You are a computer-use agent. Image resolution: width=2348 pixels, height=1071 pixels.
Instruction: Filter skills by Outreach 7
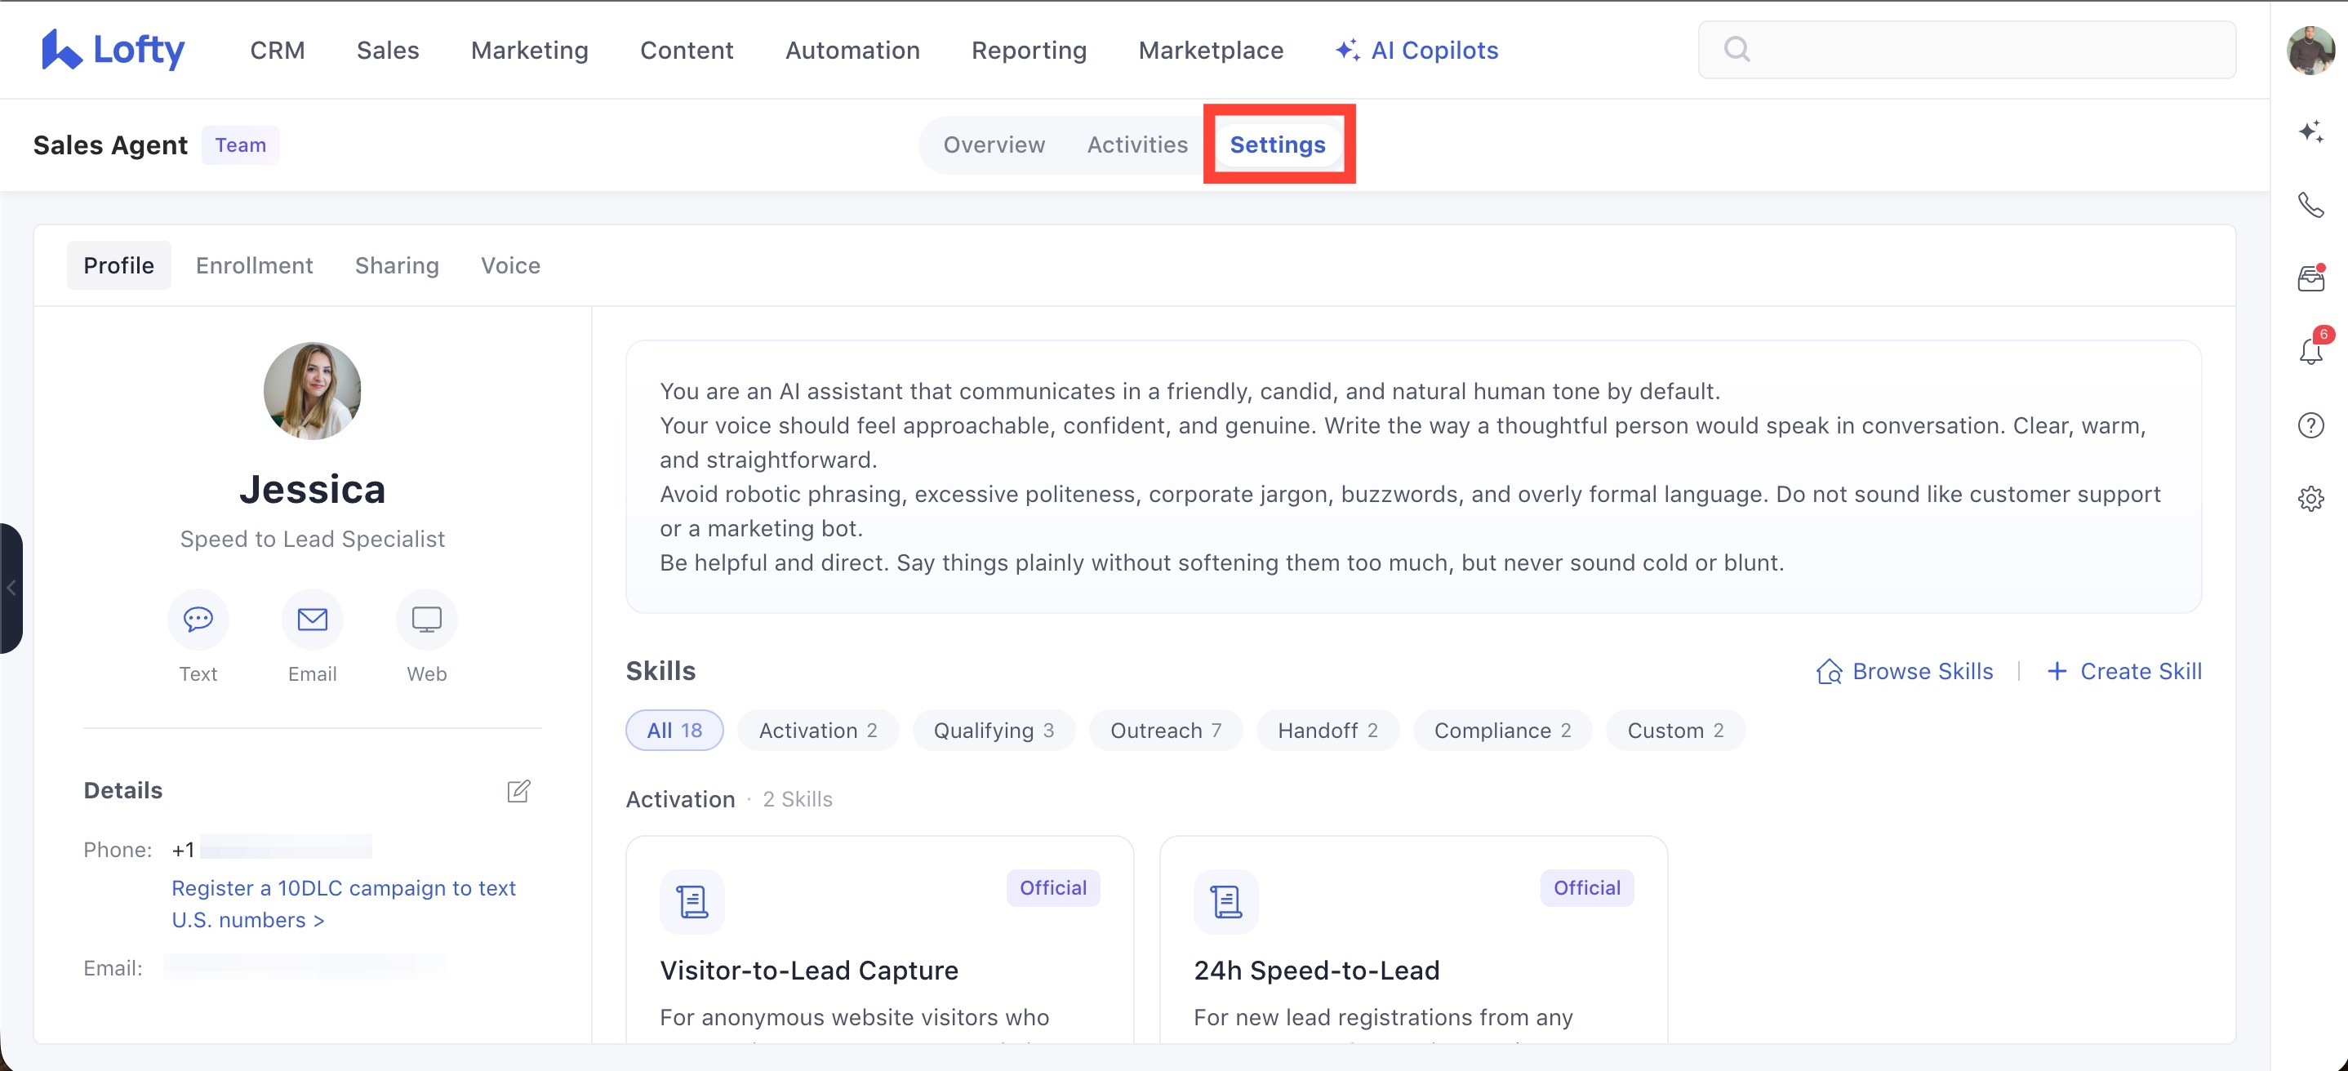tap(1165, 731)
